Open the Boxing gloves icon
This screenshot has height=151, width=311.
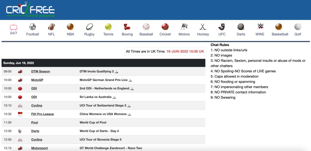(x=127, y=27)
